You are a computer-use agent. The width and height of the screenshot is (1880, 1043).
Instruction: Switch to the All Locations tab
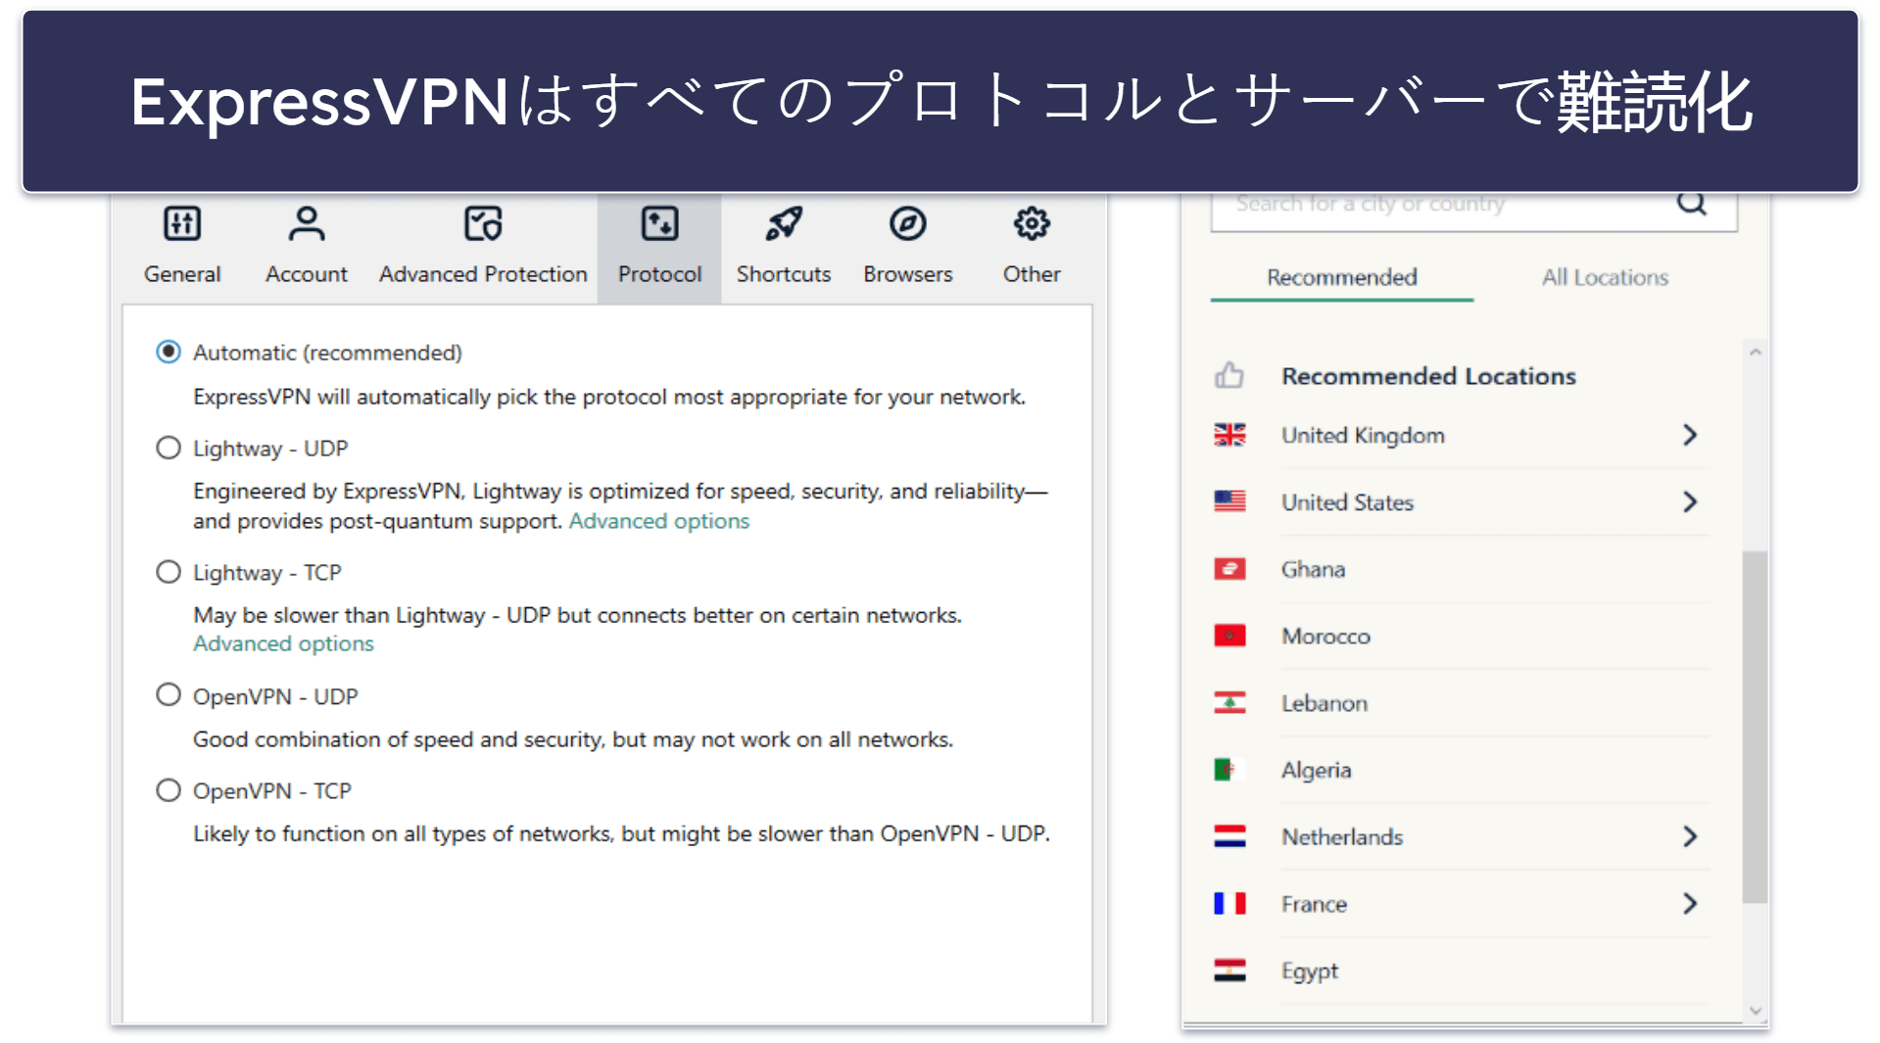coord(1605,277)
